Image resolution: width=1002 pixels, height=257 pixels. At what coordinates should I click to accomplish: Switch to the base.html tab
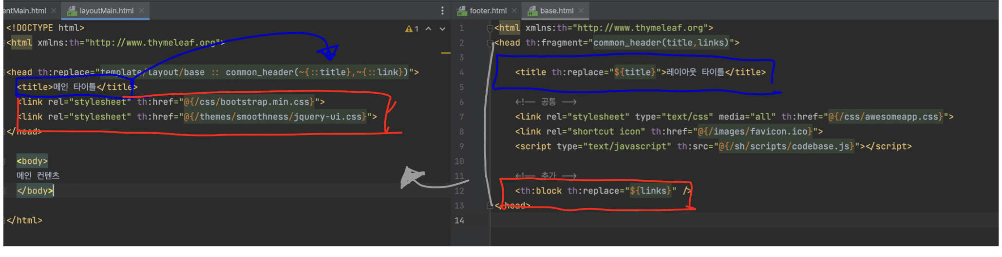556,10
